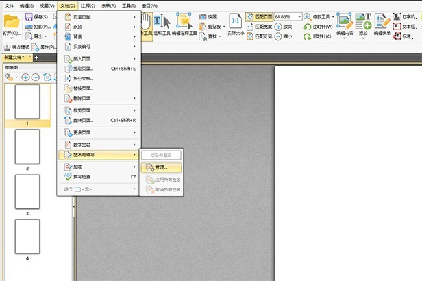Expand the 背景 background submenu
The height and width of the screenshot is (281, 422).
(99, 36)
